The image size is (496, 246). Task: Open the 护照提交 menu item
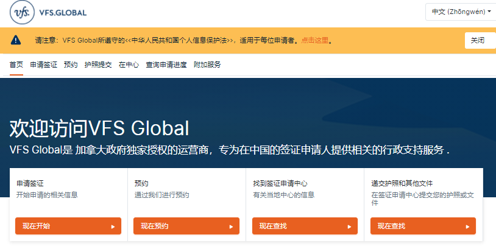click(x=98, y=65)
